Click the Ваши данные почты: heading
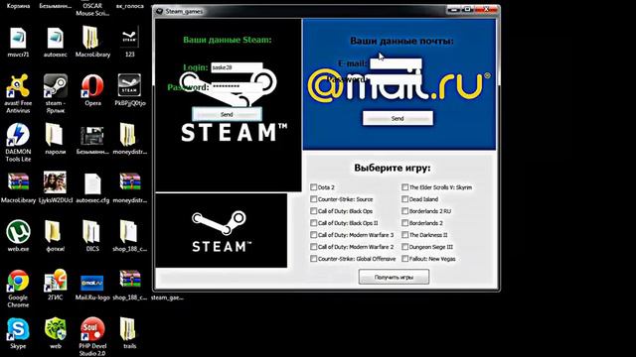Screen dimensions: 636x357 tap(401, 41)
